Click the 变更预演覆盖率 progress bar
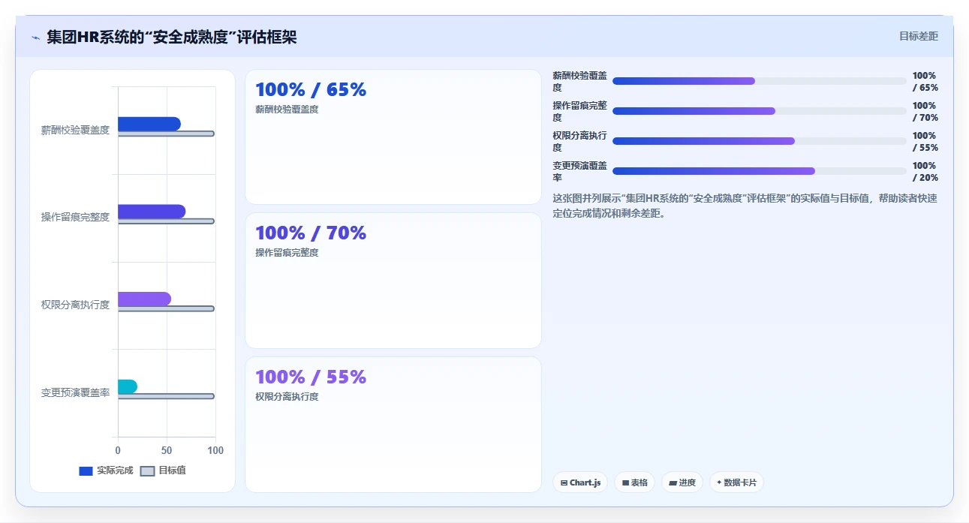The width and height of the screenshot is (969, 523). click(x=760, y=171)
